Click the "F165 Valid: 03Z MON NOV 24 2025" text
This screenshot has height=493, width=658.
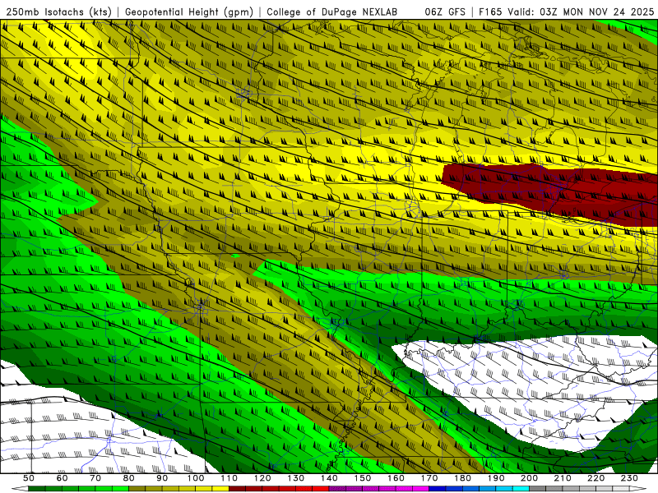point(566,12)
